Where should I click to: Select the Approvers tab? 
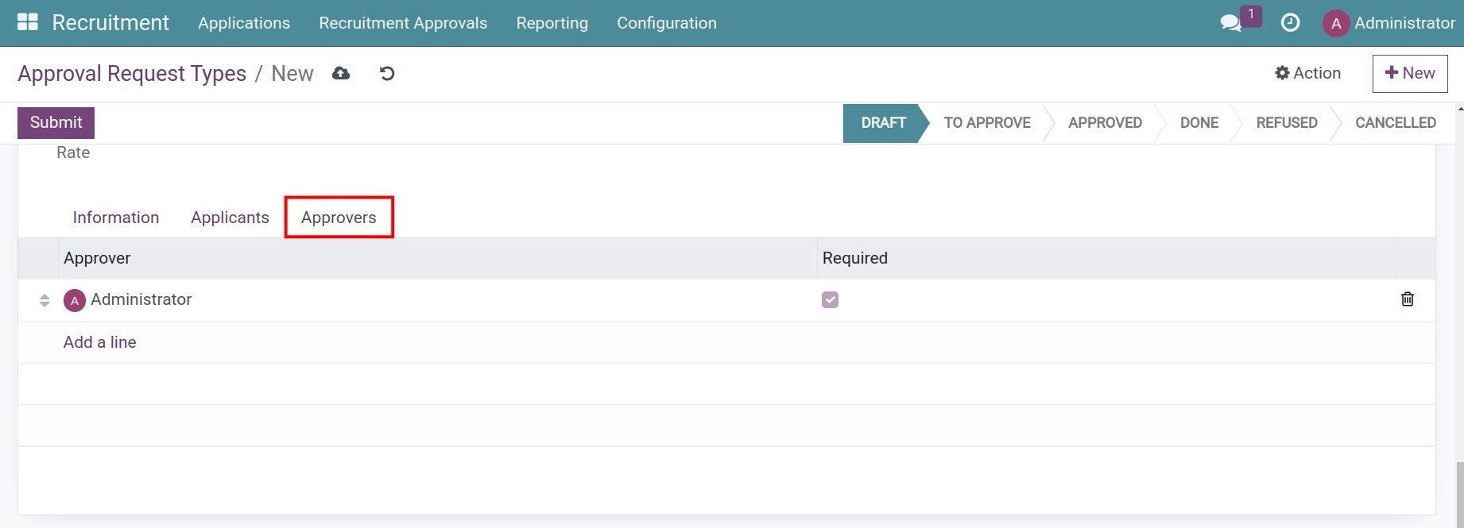coord(339,218)
